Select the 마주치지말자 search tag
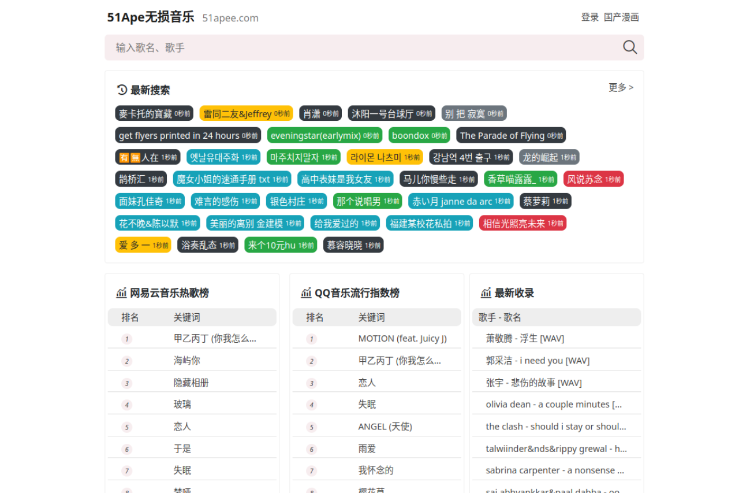 (x=304, y=157)
